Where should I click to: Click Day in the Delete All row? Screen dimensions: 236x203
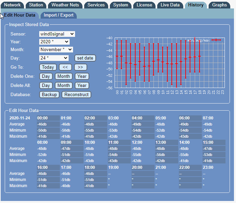(x=46, y=86)
